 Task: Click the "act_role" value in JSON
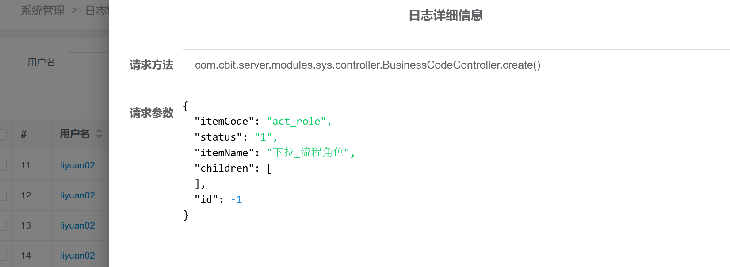[296, 122]
